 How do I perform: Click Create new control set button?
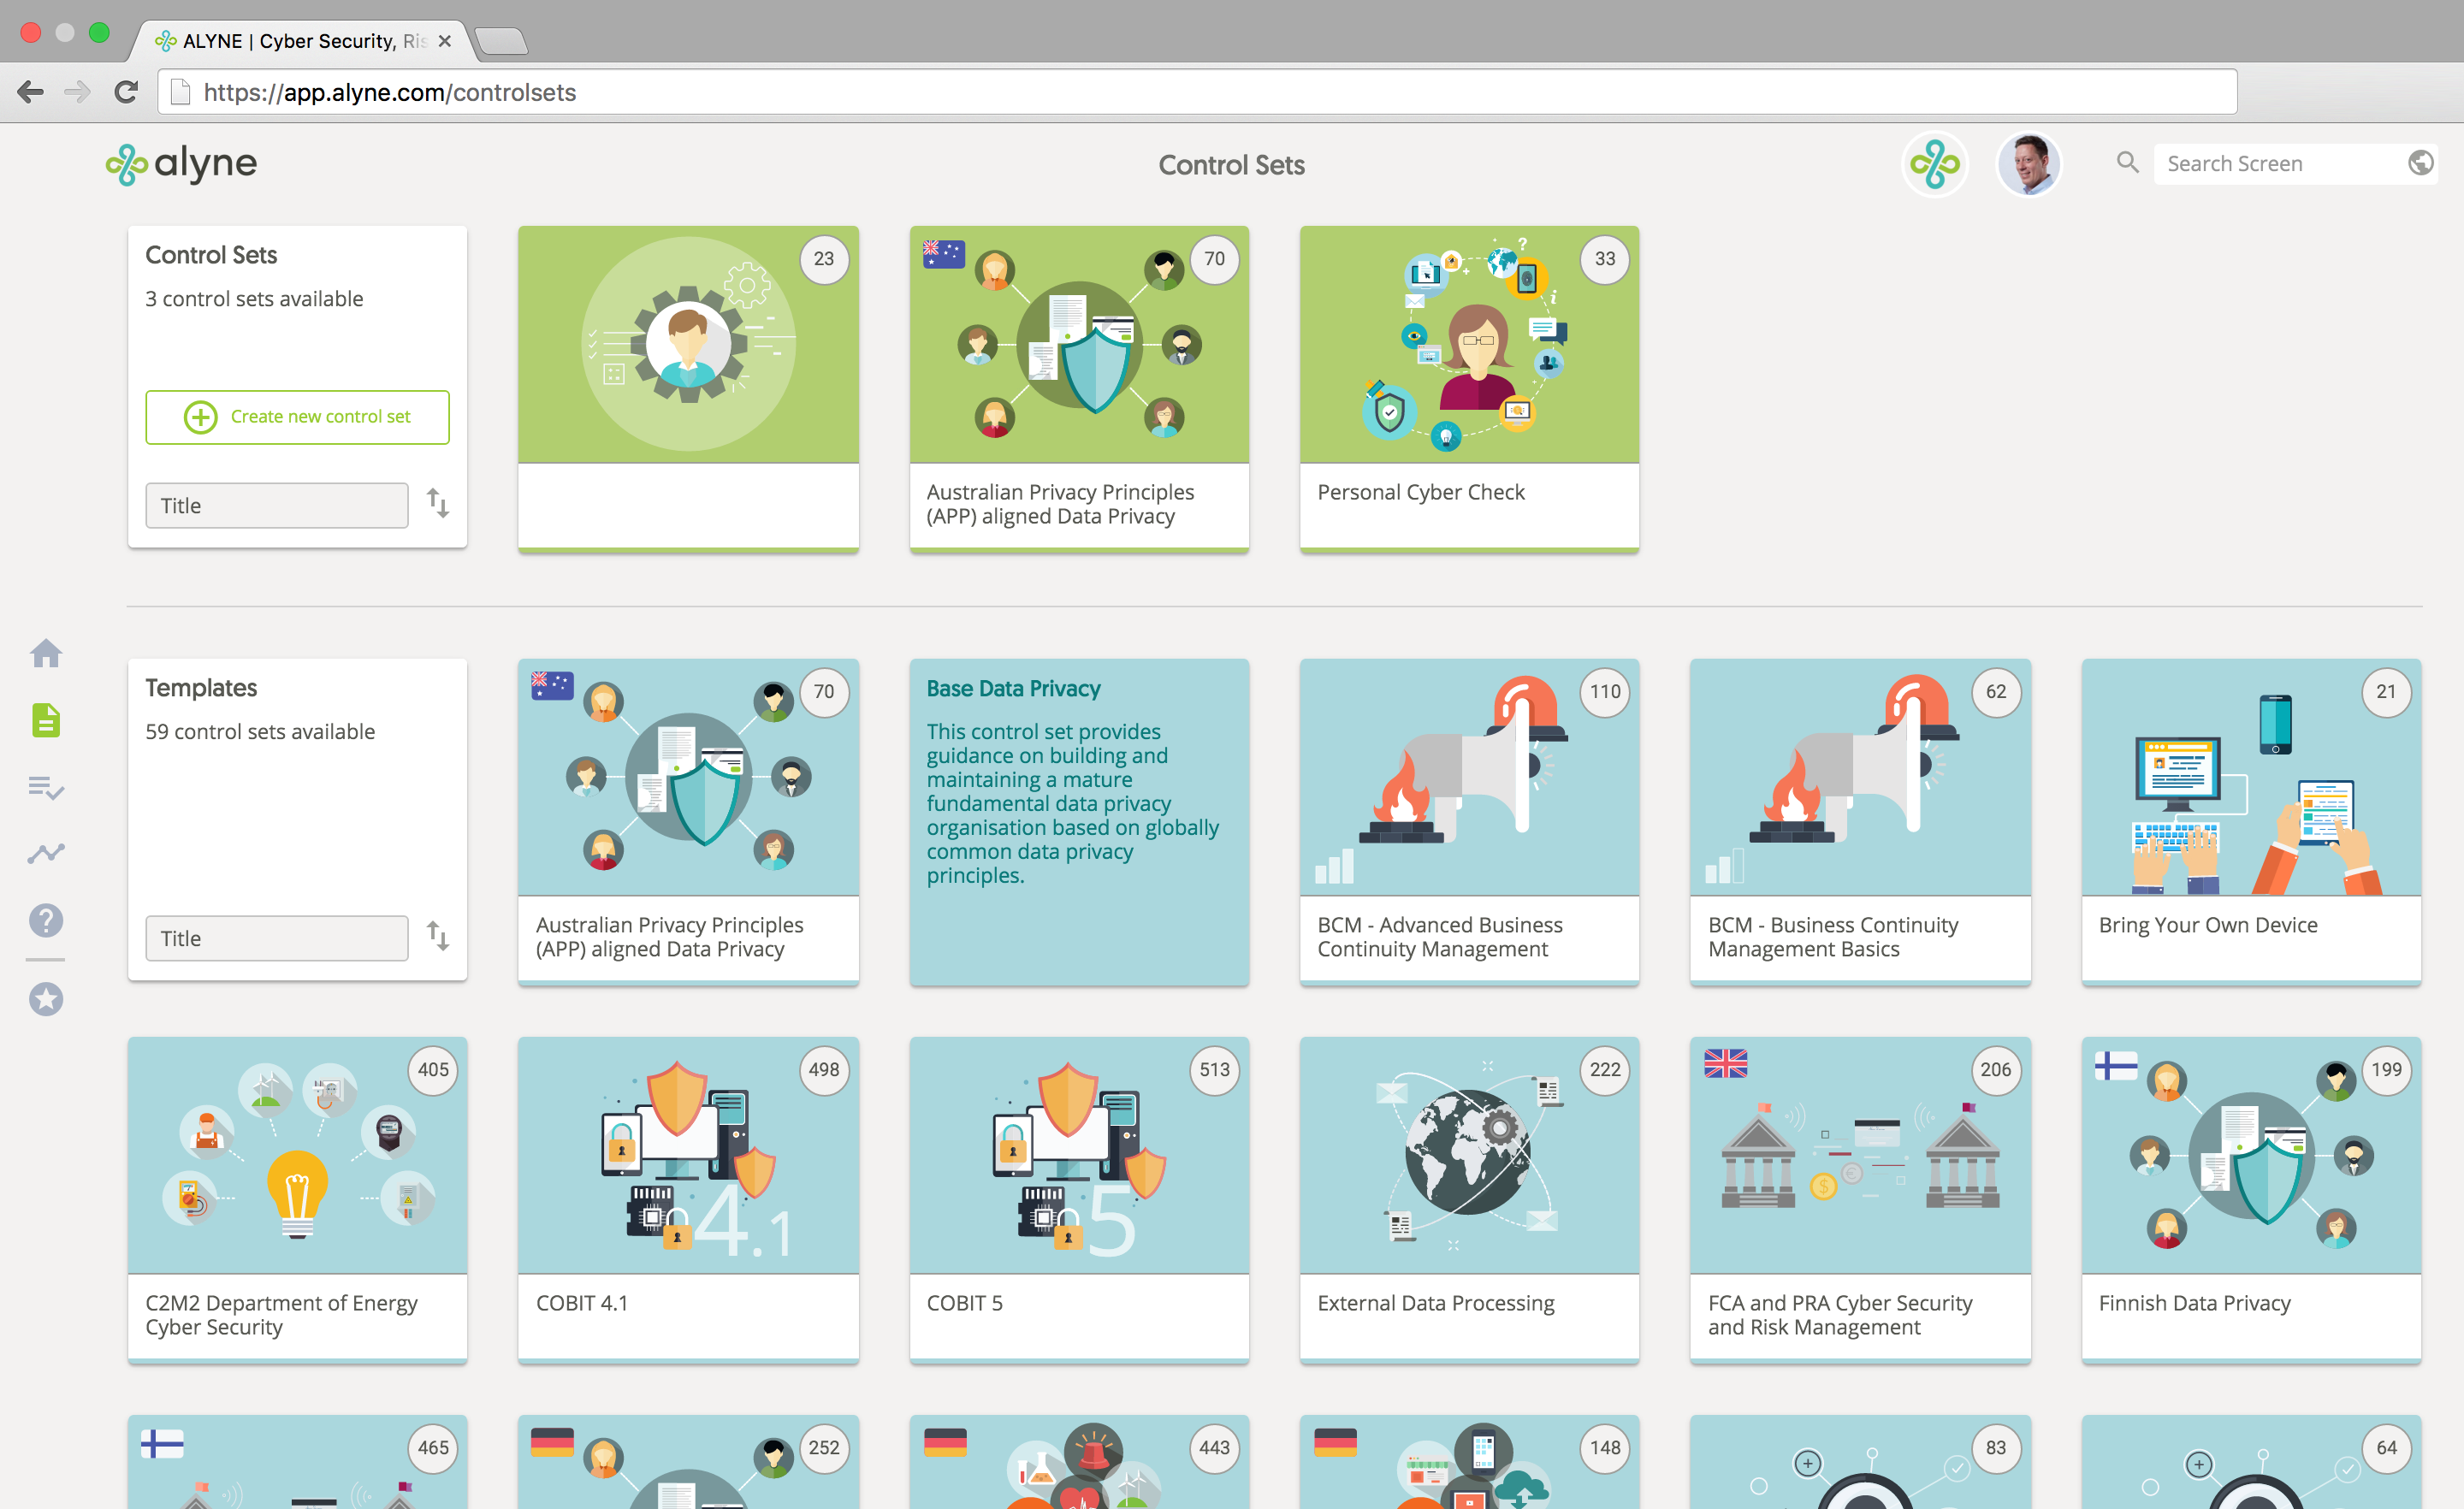[x=297, y=417]
